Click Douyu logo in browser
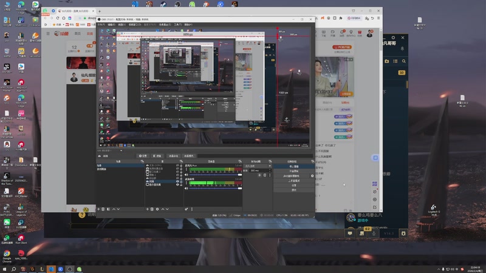This screenshot has width=486, height=273. pyautogui.click(x=61, y=33)
